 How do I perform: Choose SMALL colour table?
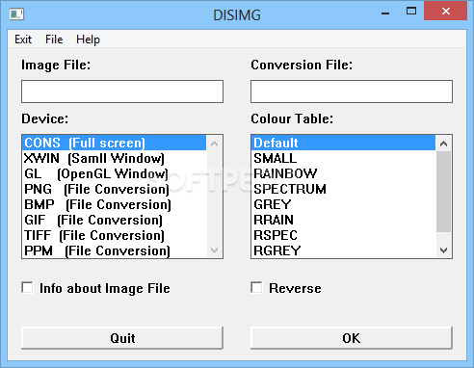[x=343, y=158]
